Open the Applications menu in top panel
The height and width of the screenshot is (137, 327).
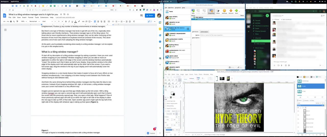click(15, 1)
